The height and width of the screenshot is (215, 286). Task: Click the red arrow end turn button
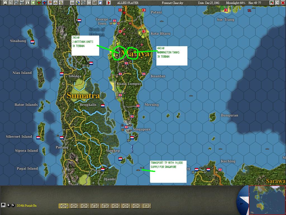click(109, 3)
